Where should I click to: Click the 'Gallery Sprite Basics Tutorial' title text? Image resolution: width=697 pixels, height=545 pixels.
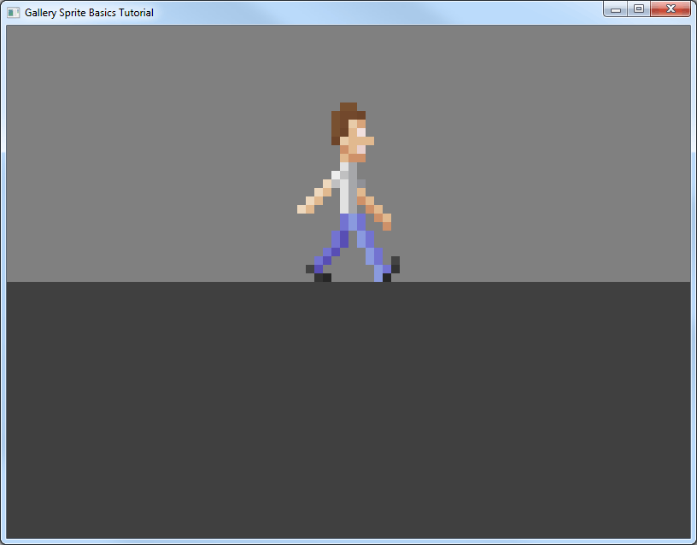pyautogui.click(x=89, y=13)
